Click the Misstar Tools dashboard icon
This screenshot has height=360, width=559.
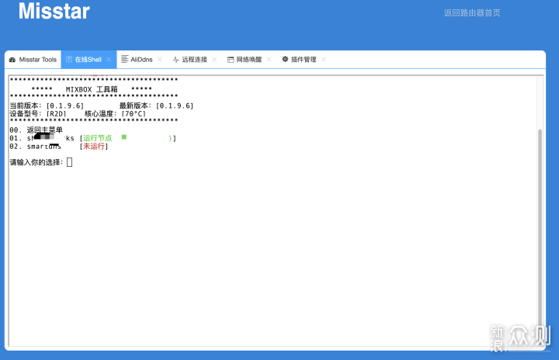click(x=12, y=60)
